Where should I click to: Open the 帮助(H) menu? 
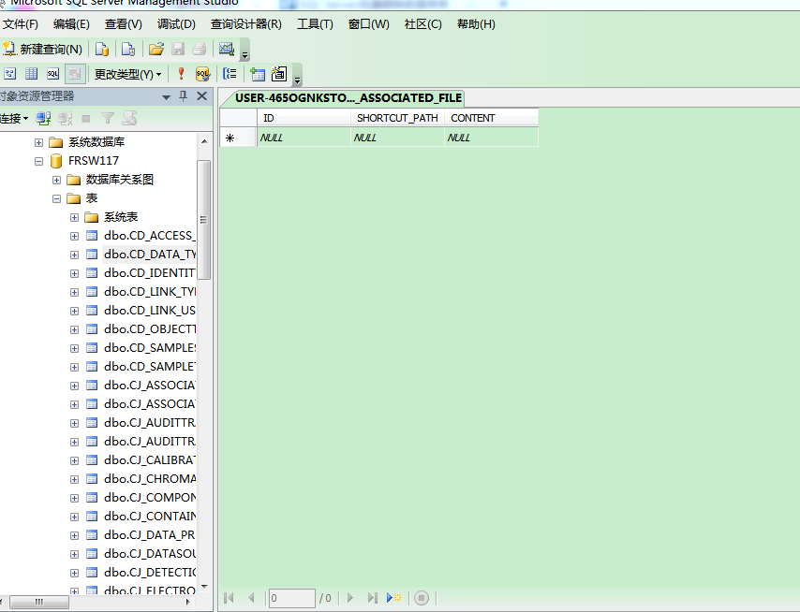(476, 24)
